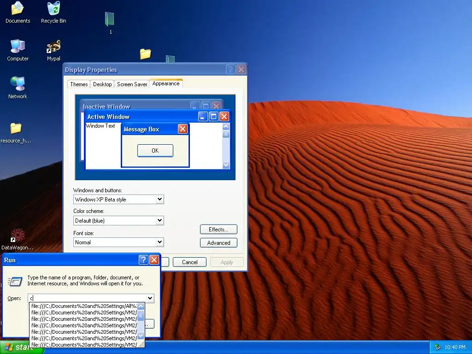Select the Appearance tab
The width and height of the screenshot is (472, 354).
[x=166, y=84]
